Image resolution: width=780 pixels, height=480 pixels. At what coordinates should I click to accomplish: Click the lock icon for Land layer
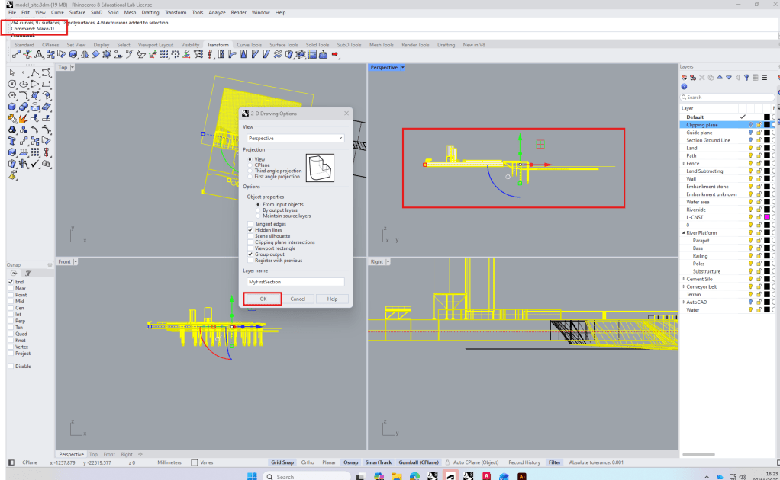coord(759,148)
